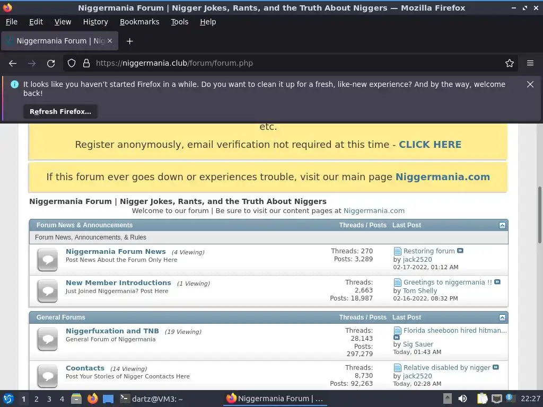Dismiss the Firefox refresh notification bar

tap(530, 84)
